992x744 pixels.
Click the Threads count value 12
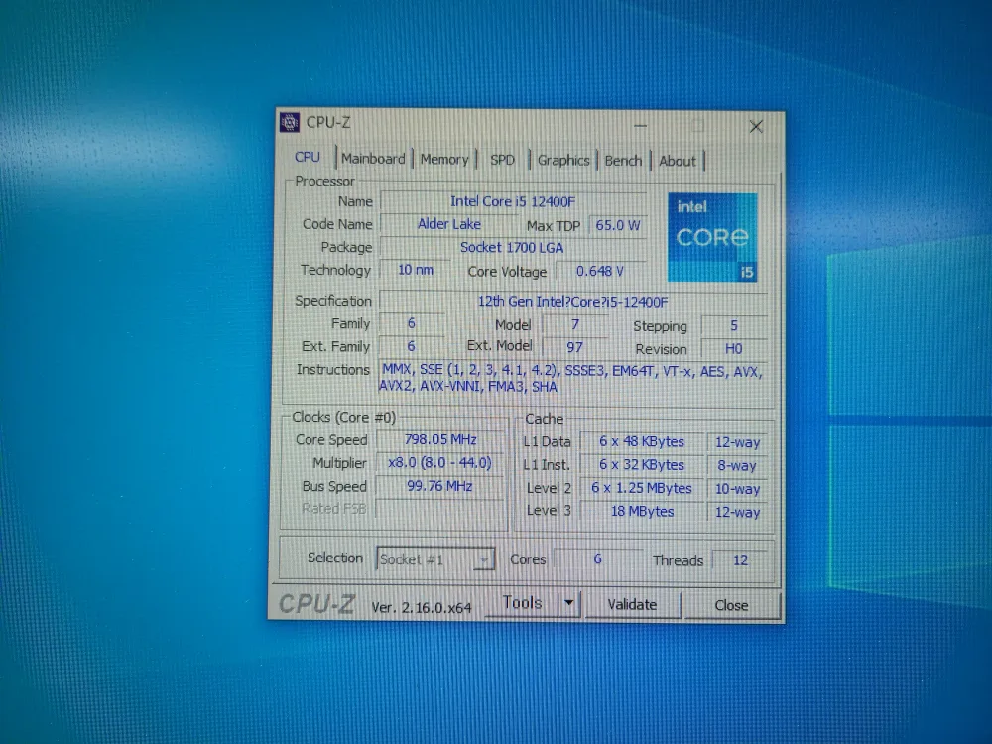click(740, 559)
